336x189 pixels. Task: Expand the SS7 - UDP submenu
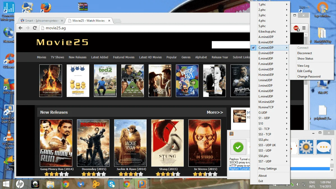click(270, 161)
